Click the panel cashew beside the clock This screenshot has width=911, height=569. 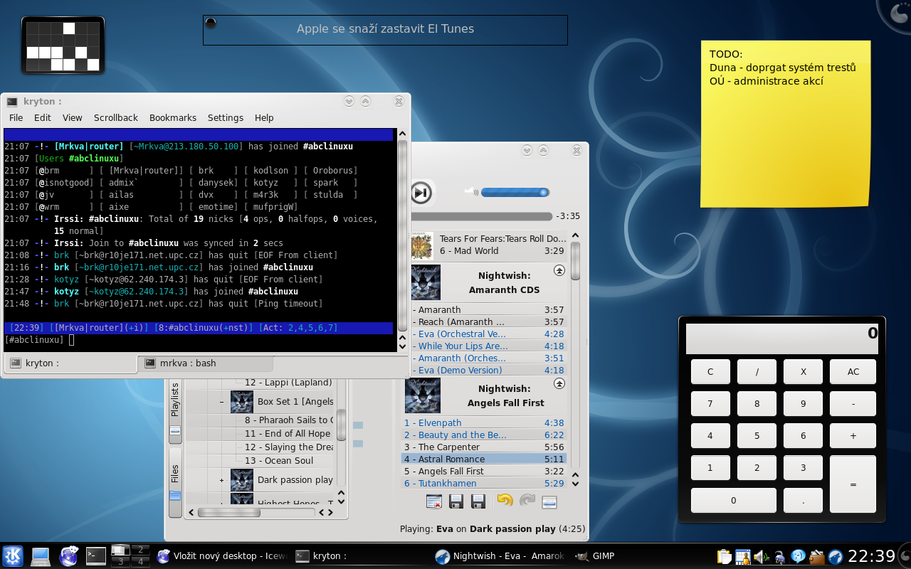905,555
